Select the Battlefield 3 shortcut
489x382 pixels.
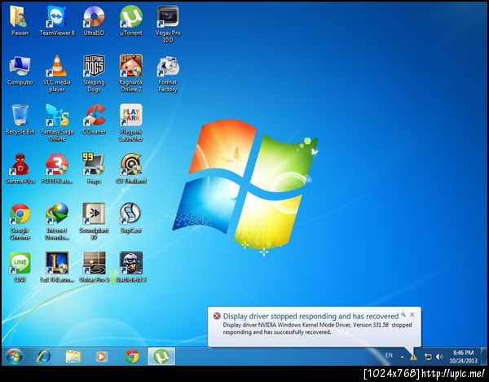coord(131,267)
